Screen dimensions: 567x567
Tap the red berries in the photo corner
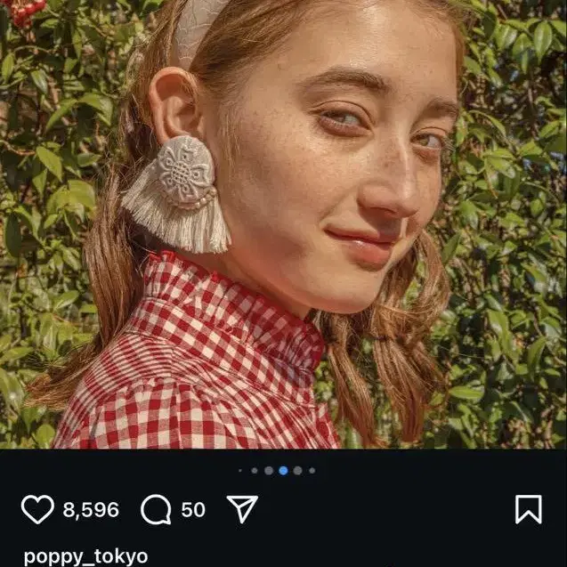(26, 12)
